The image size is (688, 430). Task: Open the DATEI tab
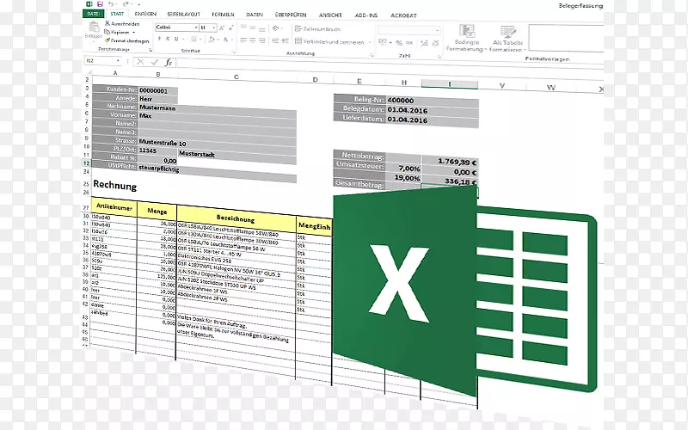(93, 14)
